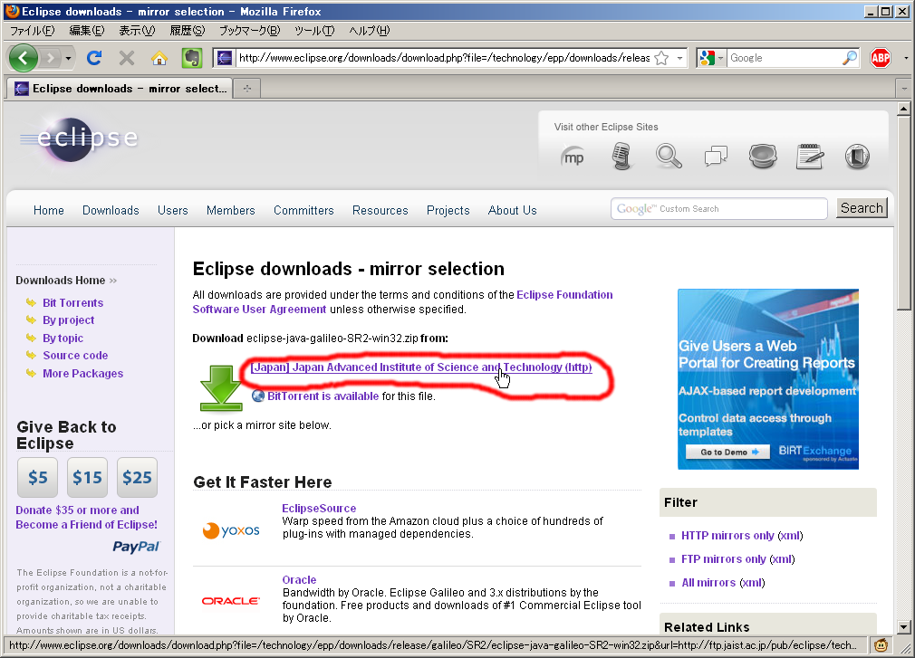Image resolution: width=915 pixels, height=658 pixels.
Task: Open the ブックマーク(B) menu
Action: (249, 30)
